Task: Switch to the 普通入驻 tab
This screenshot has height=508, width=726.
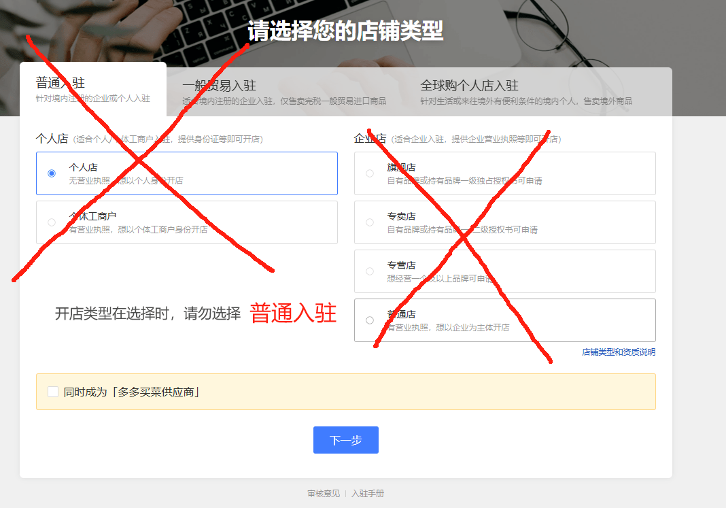Action: pos(93,89)
